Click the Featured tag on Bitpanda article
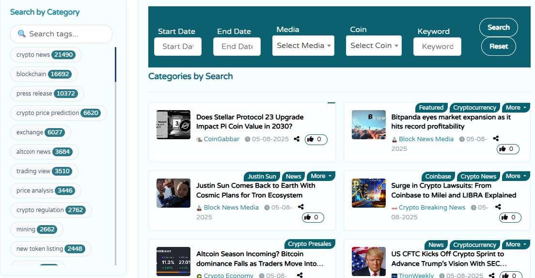 coord(431,108)
